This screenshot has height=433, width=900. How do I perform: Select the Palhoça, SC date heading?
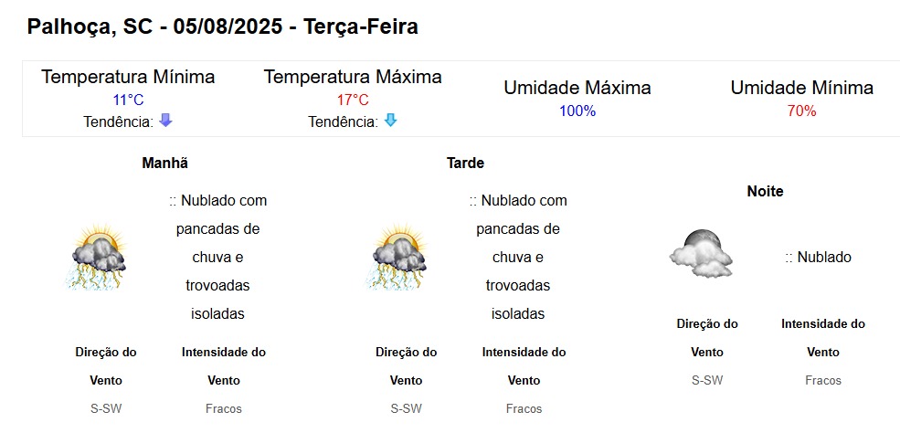pyautogui.click(x=223, y=27)
